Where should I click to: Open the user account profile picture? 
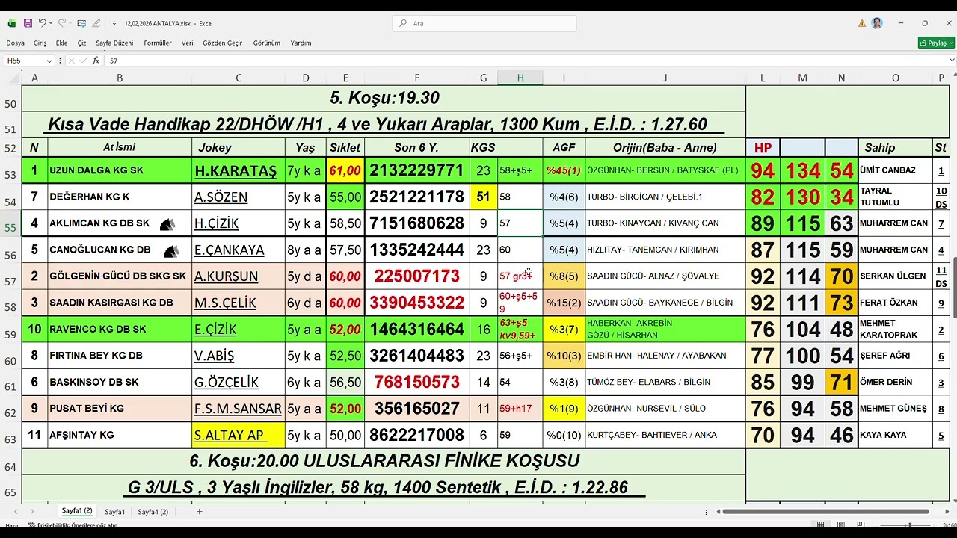pyautogui.click(x=877, y=23)
